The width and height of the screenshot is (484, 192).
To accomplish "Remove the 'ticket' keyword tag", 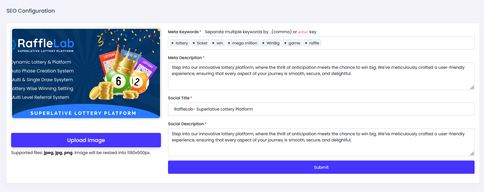I will 194,43.
